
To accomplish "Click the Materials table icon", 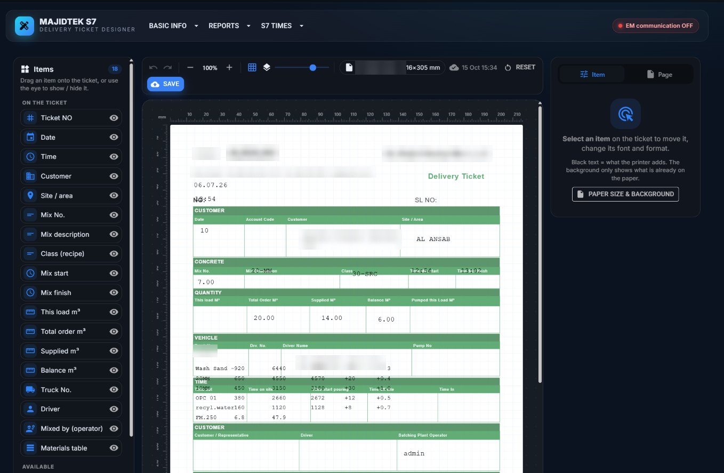I will pos(30,448).
